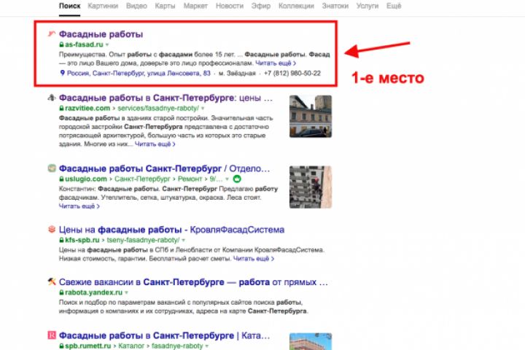Open the Фасадные работы result from as-fasad.ru
Screen dimensions: 525x350
click(101, 34)
